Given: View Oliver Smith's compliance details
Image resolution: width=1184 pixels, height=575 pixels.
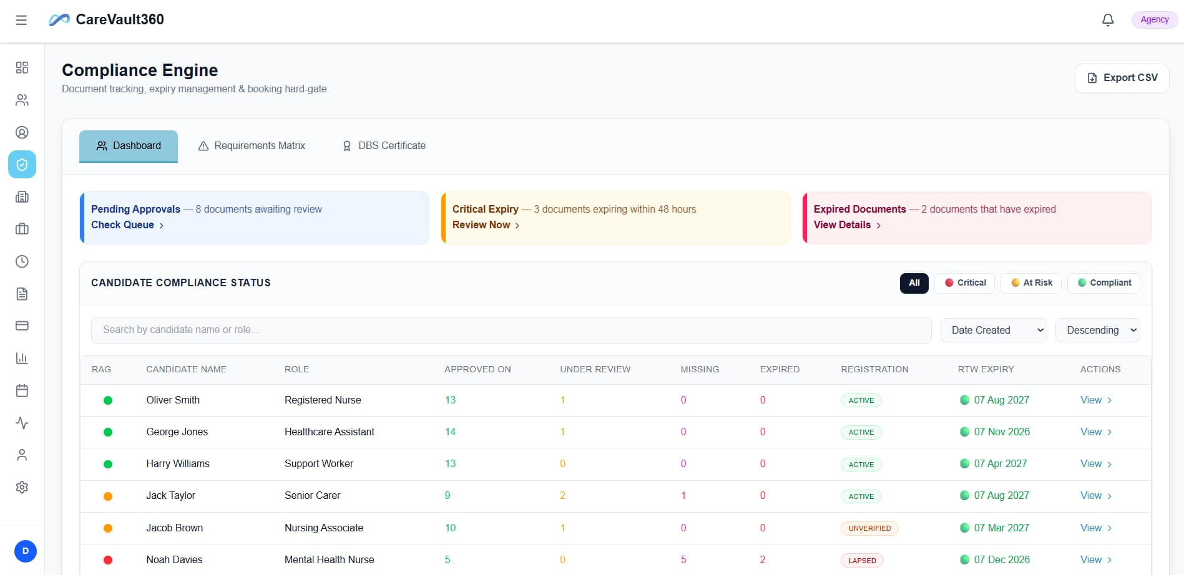Looking at the screenshot, I should click(x=1096, y=400).
